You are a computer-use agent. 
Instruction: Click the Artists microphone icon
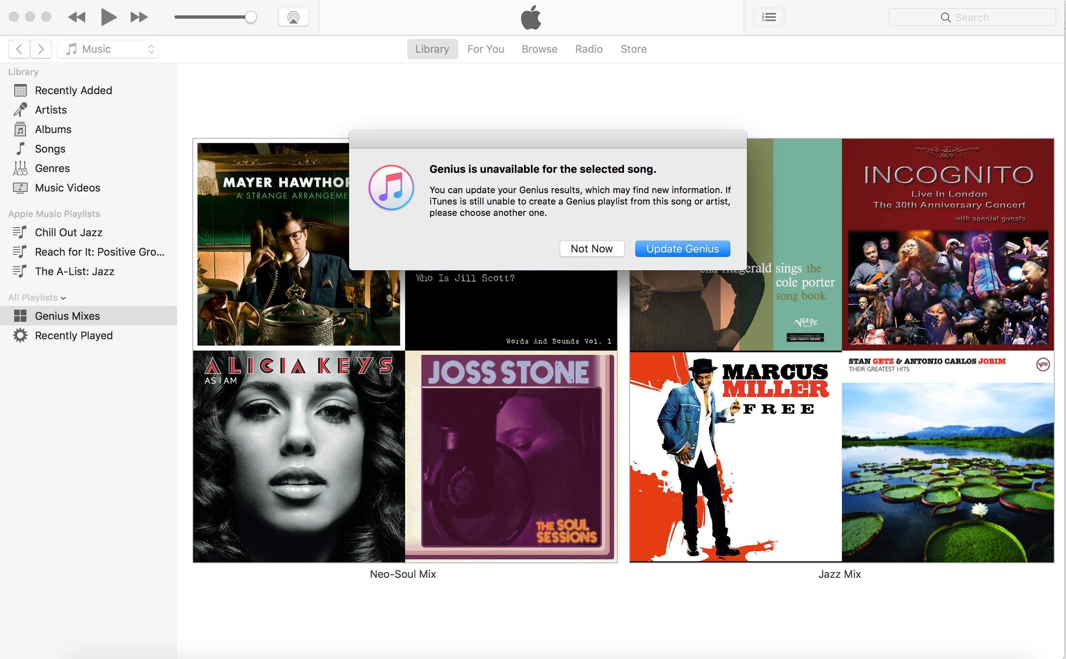(20, 110)
